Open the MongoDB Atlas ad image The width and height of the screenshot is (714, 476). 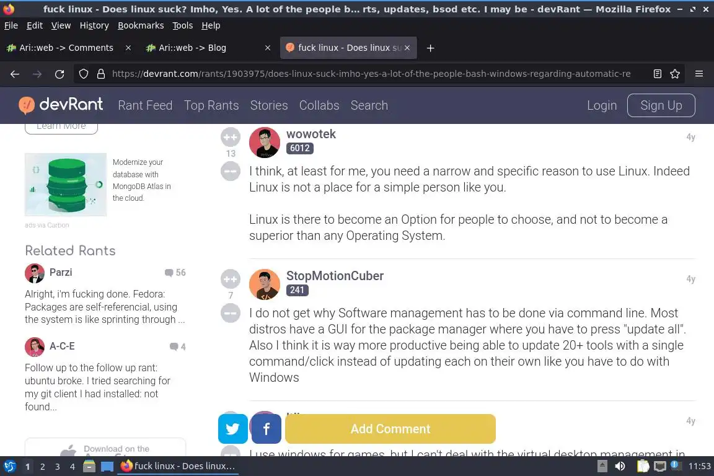click(x=66, y=185)
